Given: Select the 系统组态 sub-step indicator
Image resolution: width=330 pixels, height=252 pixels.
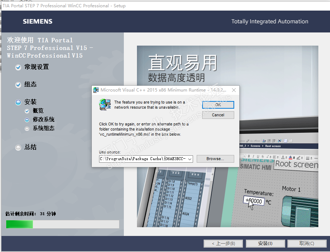Looking at the screenshot, I should [x=27, y=128].
